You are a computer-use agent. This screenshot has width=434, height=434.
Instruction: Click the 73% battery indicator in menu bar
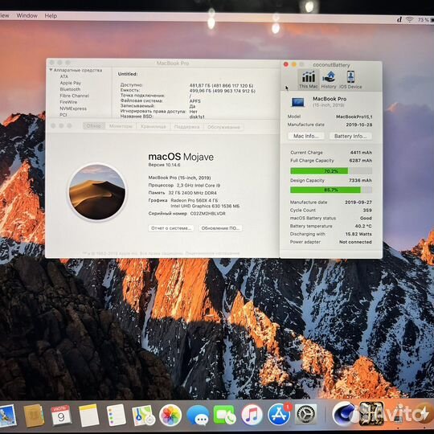click(x=425, y=19)
